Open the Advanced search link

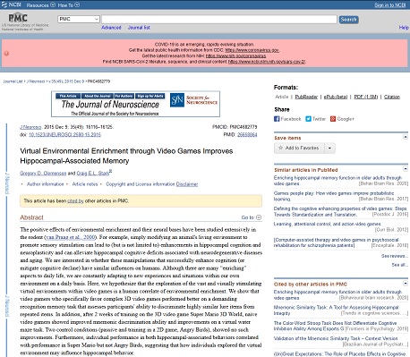[x=111, y=28]
